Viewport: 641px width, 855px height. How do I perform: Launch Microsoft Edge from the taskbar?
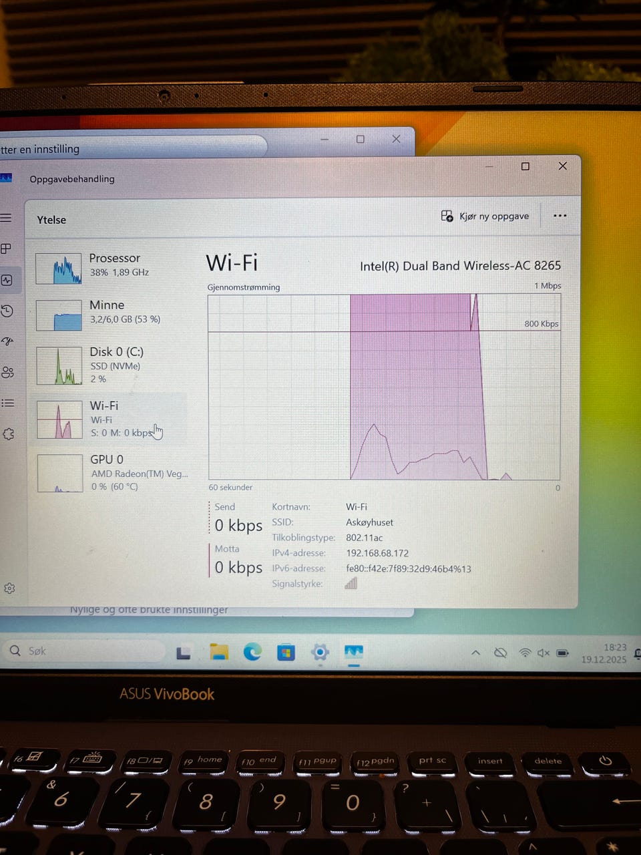click(x=252, y=652)
